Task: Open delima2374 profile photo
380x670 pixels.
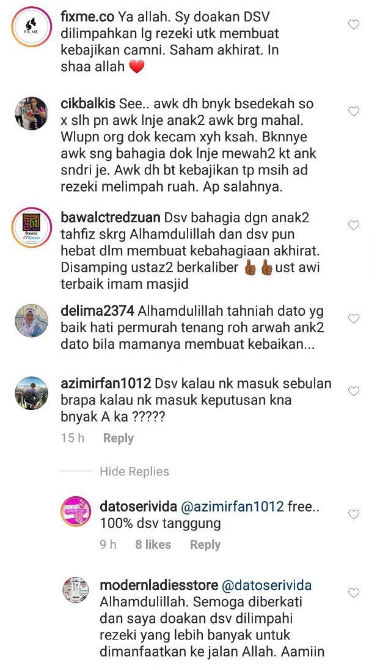Action: click(x=32, y=321)
